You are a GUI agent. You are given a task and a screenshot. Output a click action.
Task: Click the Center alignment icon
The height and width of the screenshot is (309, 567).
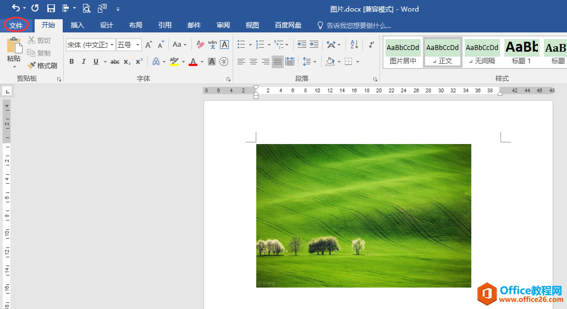254,62
